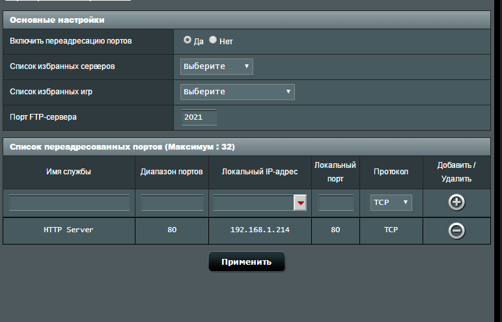Open the local IP address red arrow list
The height and width of the screenshot is (322, 502).
pos(300,202)
